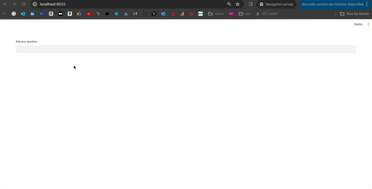Open the teal diamond icon bookmark
This screenshot has width=372, height=189.
coord(116,14)
